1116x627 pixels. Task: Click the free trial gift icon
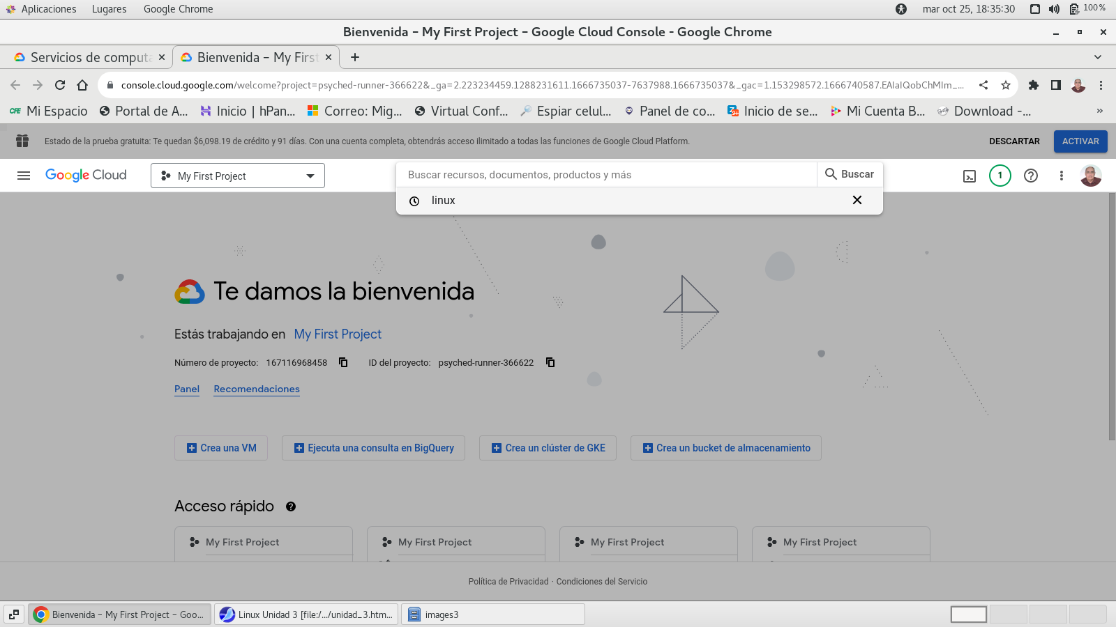(22, 141)
